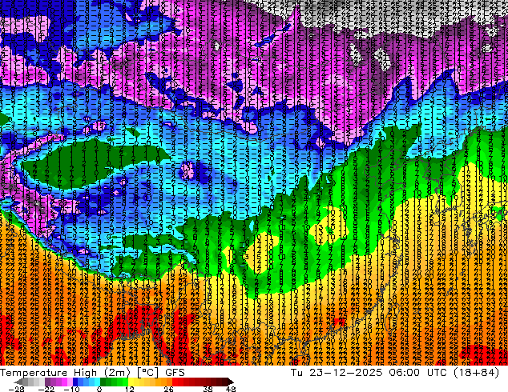Click the dark-maroon right arrow end of colorbar
508x392 pixels.
click(231, 382)
